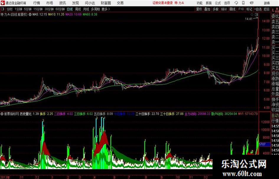Click the 14.41 high price marker
279x179 pixels.
249,19
